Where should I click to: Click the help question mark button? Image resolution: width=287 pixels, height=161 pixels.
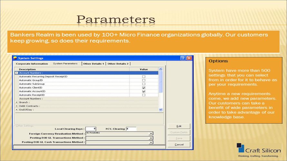[x=183, y=58]
